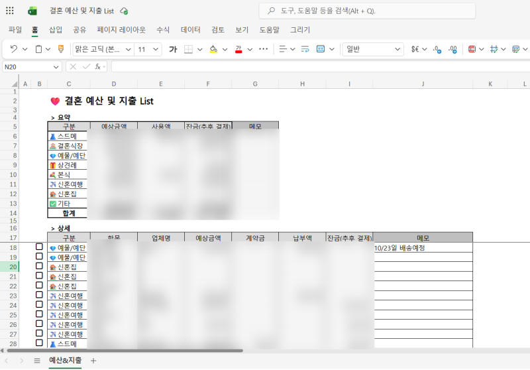This screenshot has height=370, width=530.
Task: Switch to the 데이터 ribbon tab
Action: 191,30
